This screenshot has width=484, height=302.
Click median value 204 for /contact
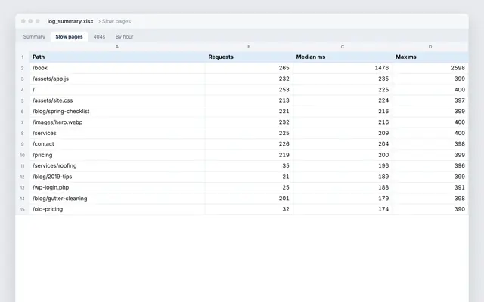(x=343, y=144)
